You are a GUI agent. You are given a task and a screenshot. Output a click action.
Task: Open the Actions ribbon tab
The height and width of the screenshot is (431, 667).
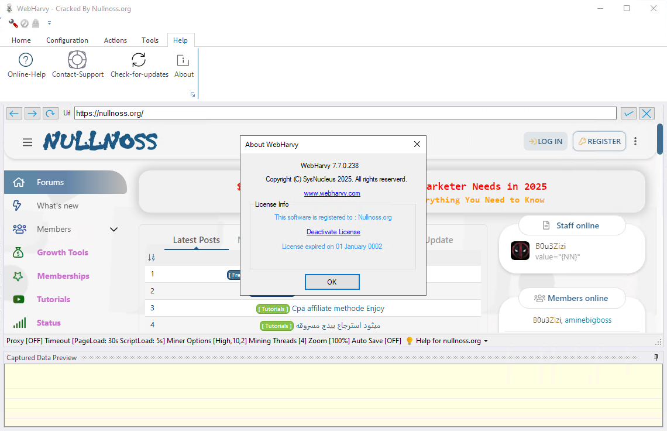(115, 40)
